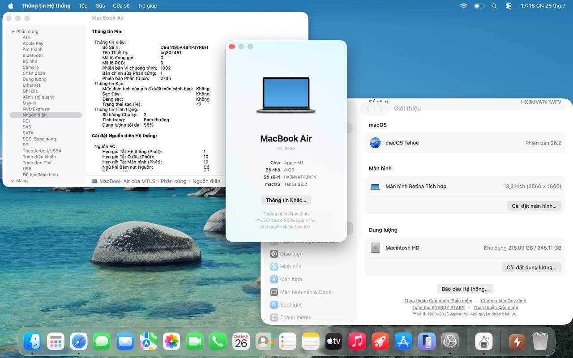Open the green Phone app in the Dock
The height and width of the screenshot is (358, 573).
click(x=218, y=342)
